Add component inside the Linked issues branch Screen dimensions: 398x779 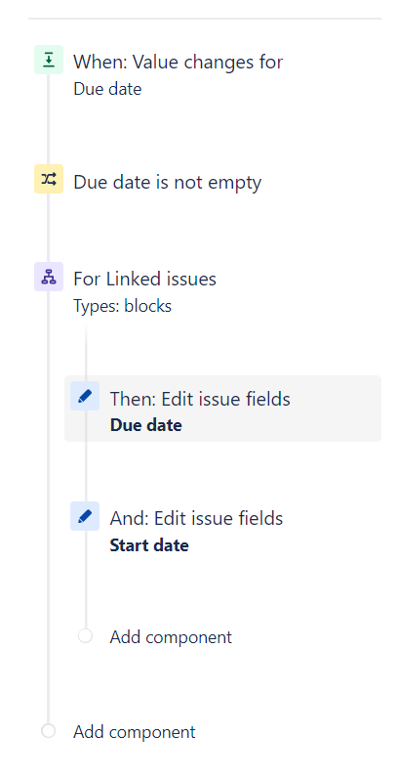[x=171, y=637]
